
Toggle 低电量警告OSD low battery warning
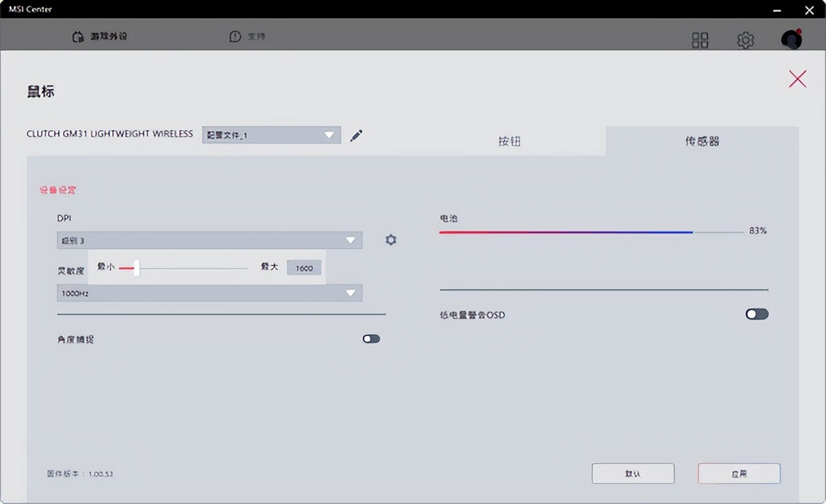tap(757, 314)
